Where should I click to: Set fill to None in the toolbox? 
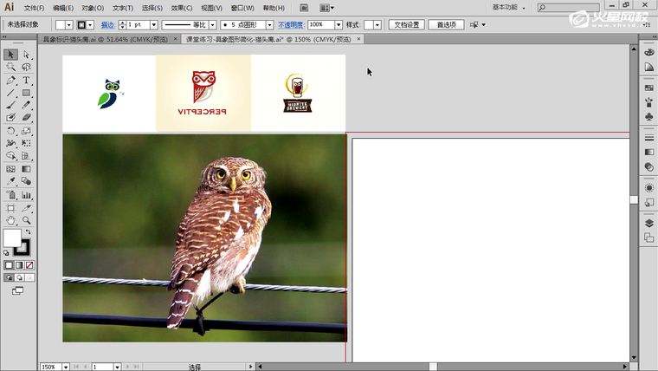(x=30, y=265)
